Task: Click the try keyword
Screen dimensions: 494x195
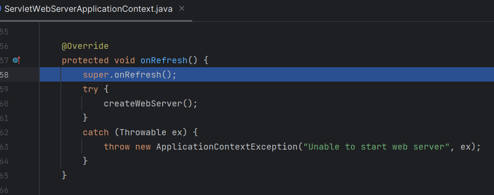Action: (90, 89)
